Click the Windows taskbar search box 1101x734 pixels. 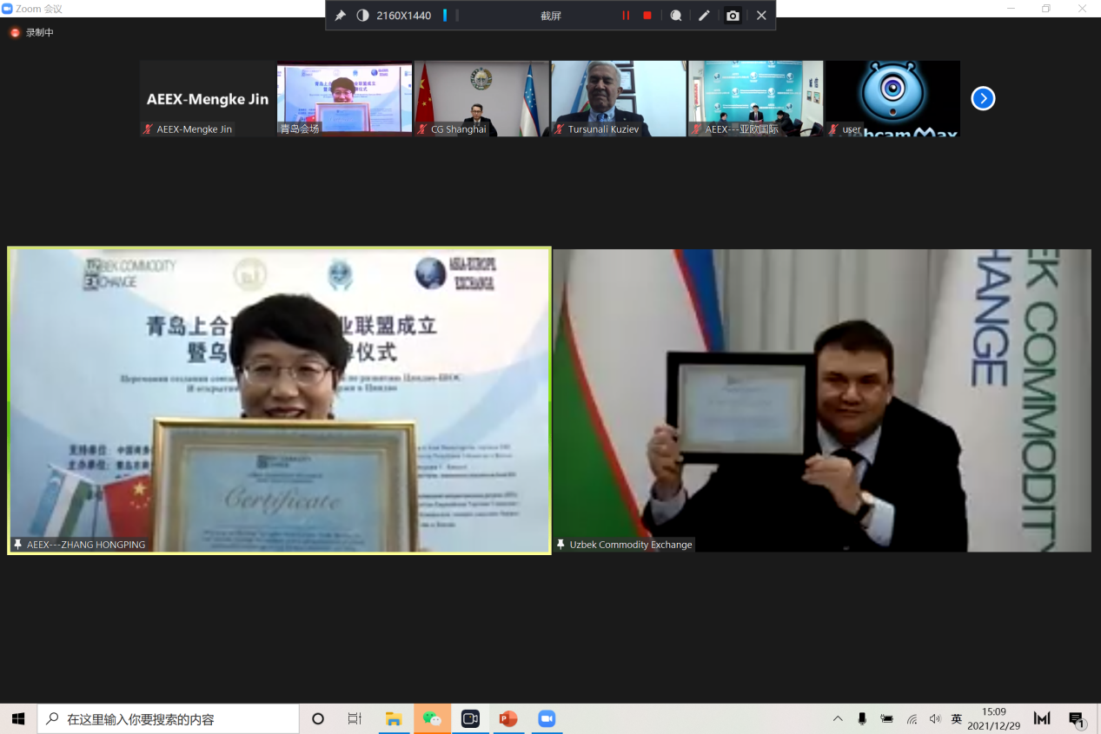click(x=169, y=718)
